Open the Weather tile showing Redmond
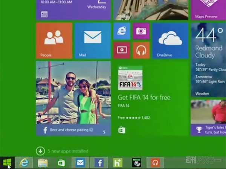 [x=208, y=60]
